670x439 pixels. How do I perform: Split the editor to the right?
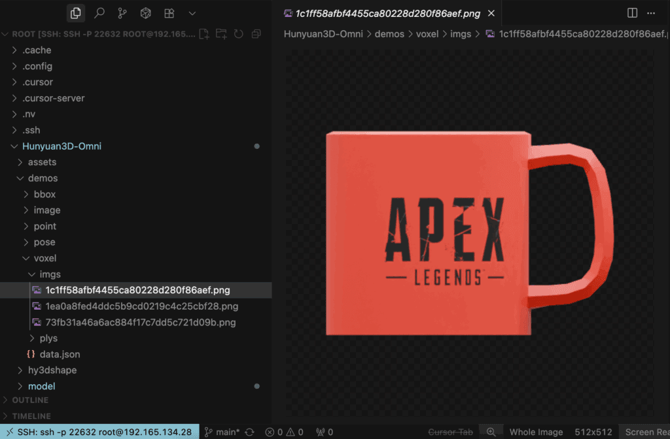click(x=632, y=13)
